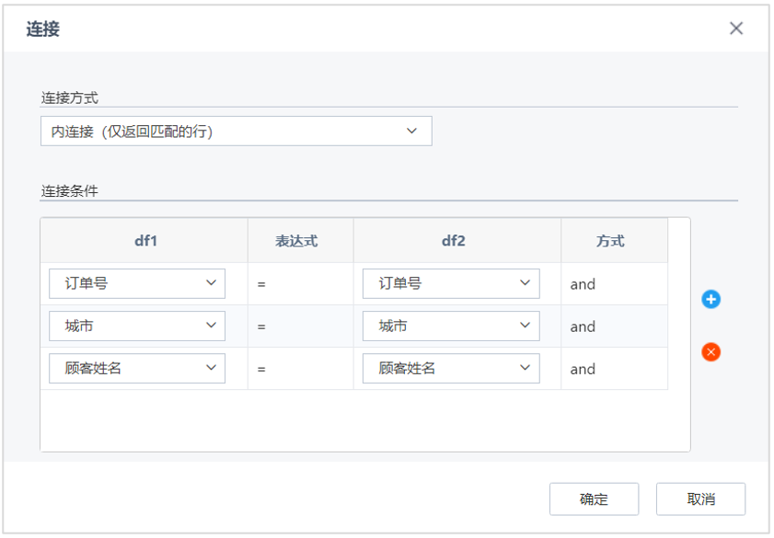
Task: Select the = expression in the 订单号 row
Action: [x=261, y=285]
